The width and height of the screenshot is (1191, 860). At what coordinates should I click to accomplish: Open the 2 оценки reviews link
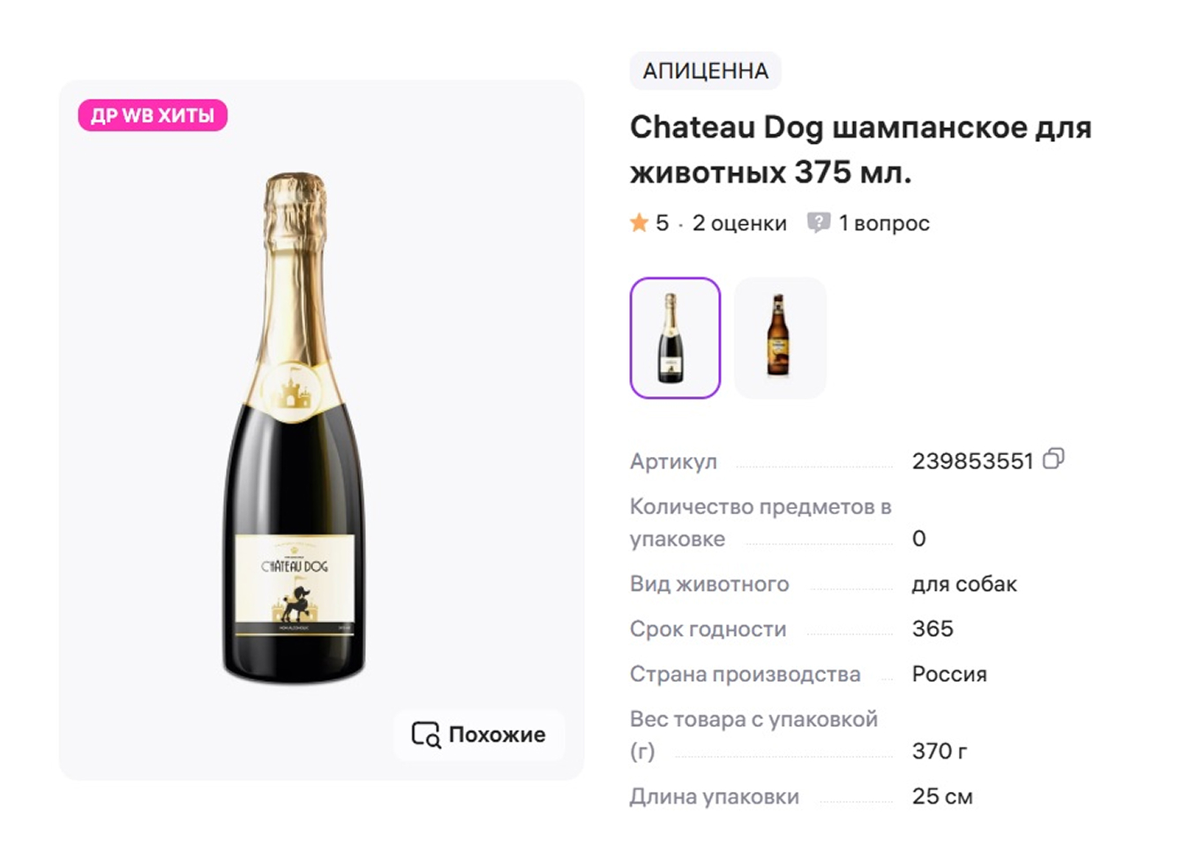click(739, 223)
